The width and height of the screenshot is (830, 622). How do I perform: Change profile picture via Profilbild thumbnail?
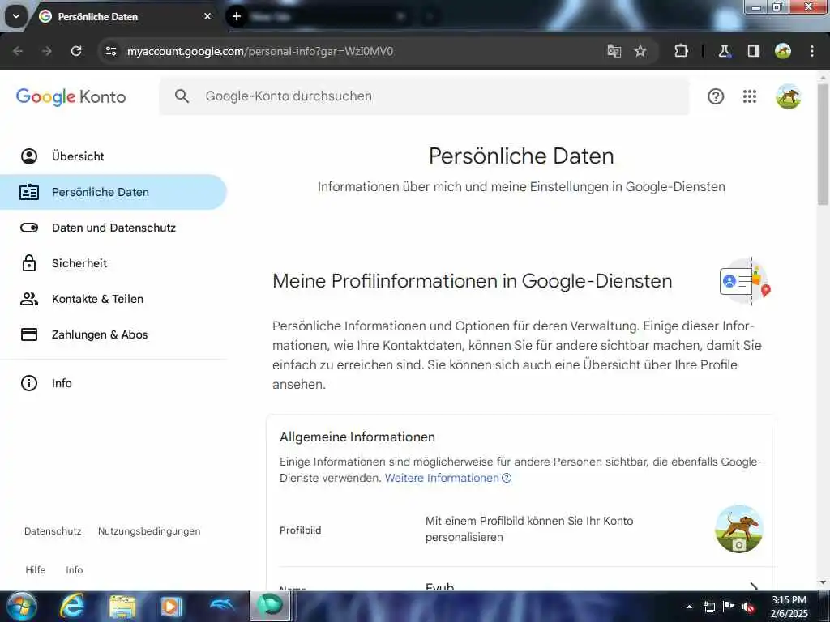pos(739,529)
